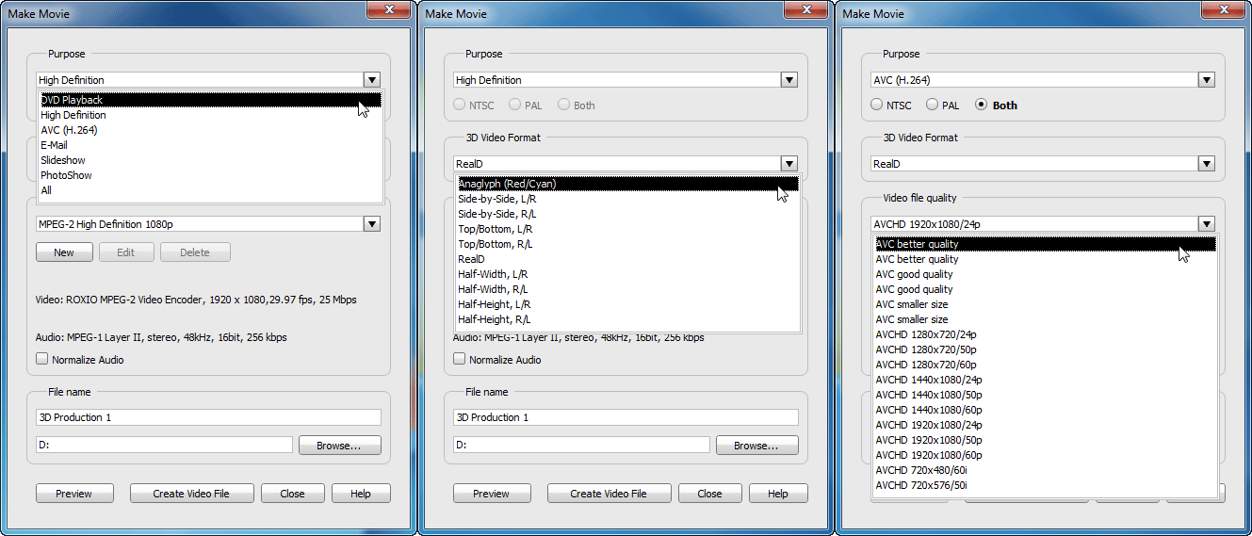Select AVCHD 1920x1080/24p in list
Viewport: 1252px width, 536px height.
click(x=1045, y=425)
